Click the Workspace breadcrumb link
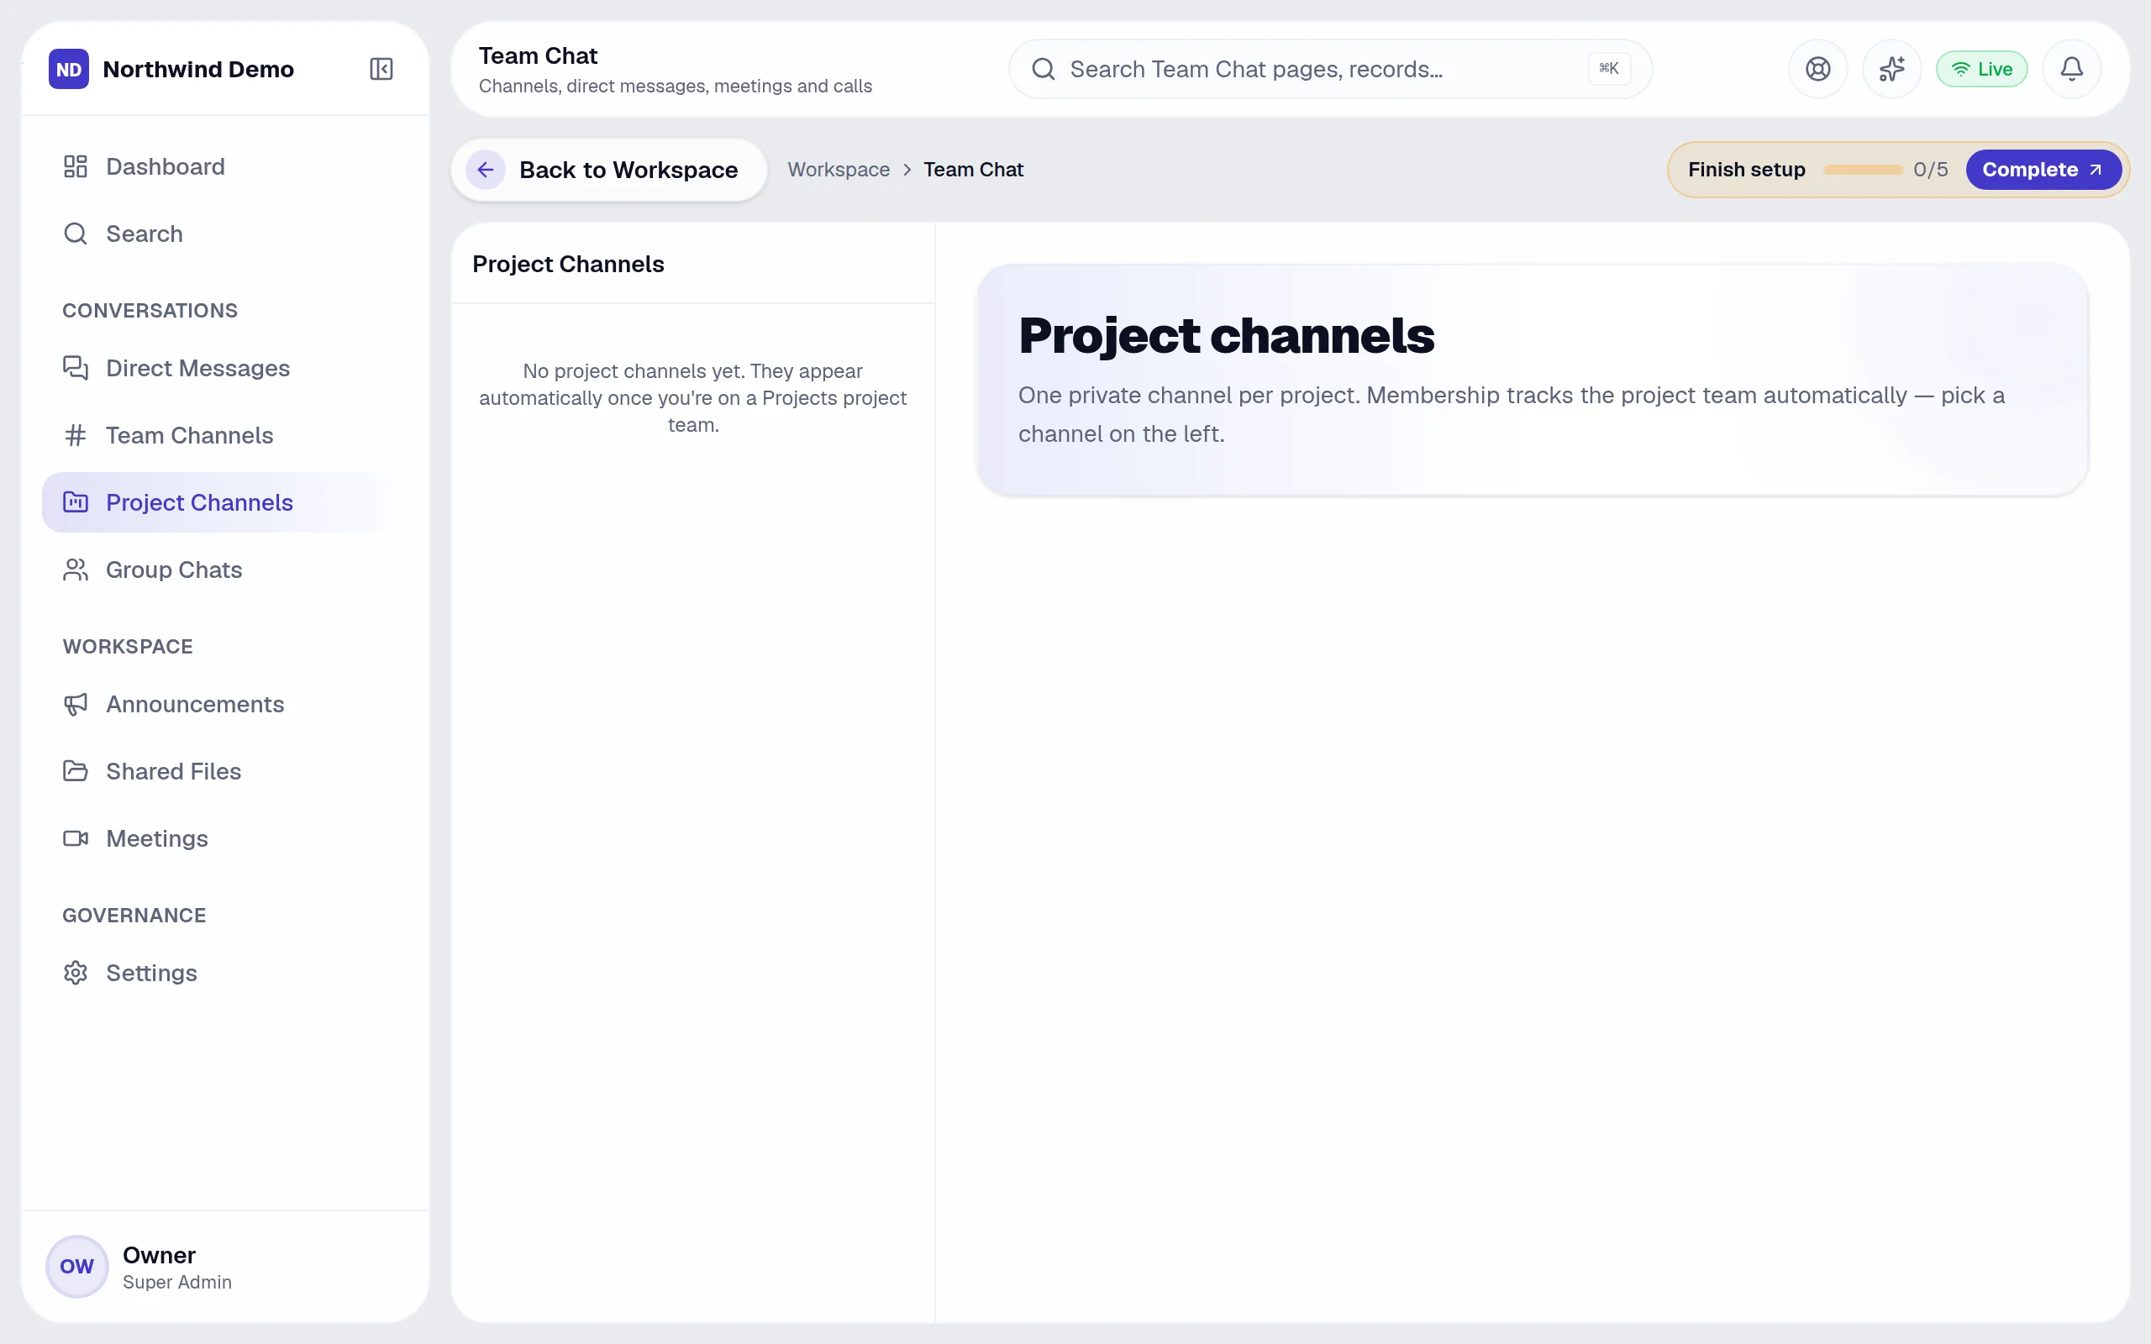The width and height of the screenshot is (2151, 1344). (x=839, y=170)
